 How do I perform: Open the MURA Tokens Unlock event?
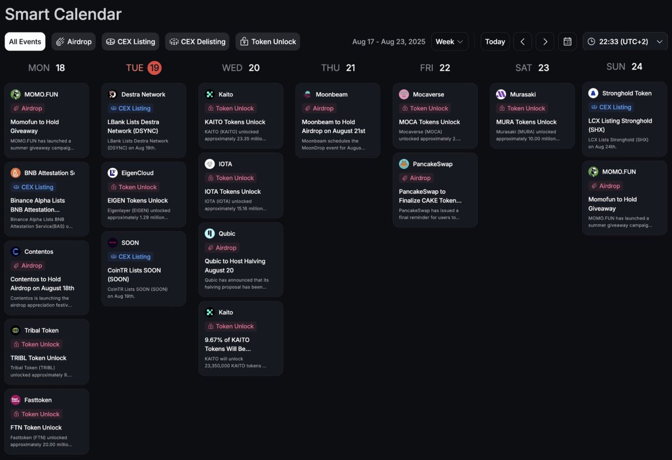[532, 116]
